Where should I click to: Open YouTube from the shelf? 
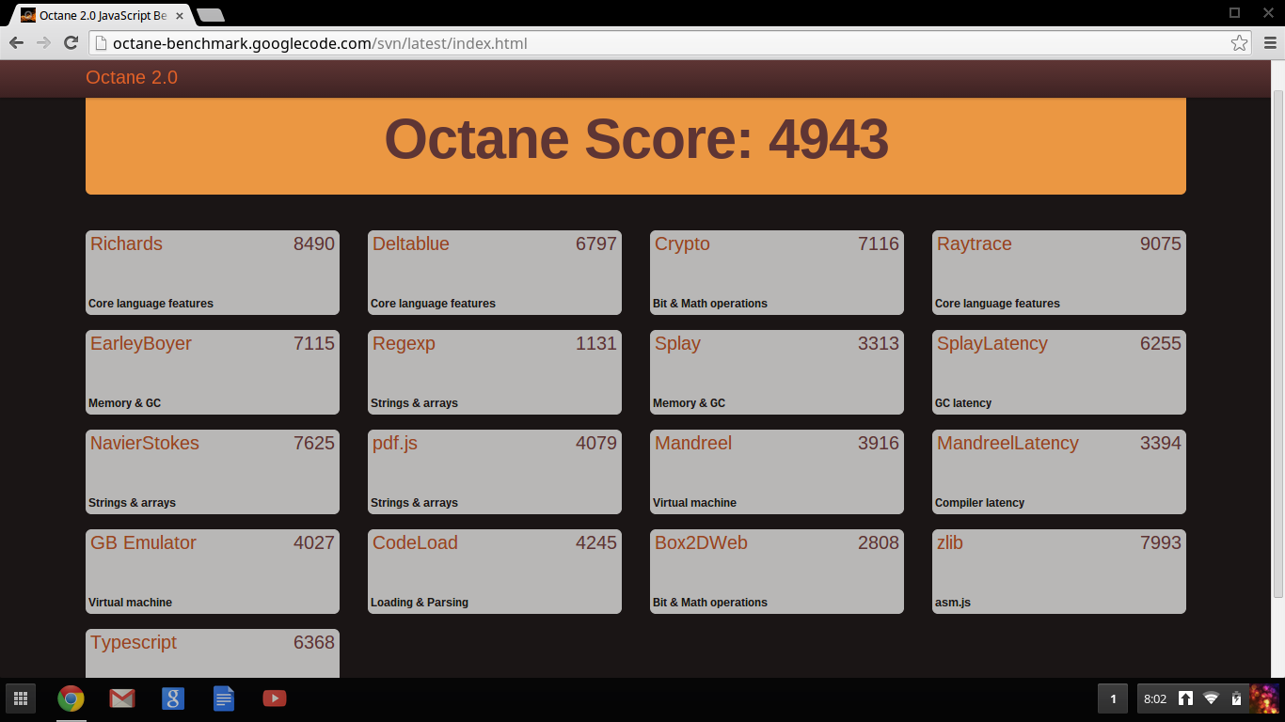(274, 698)
